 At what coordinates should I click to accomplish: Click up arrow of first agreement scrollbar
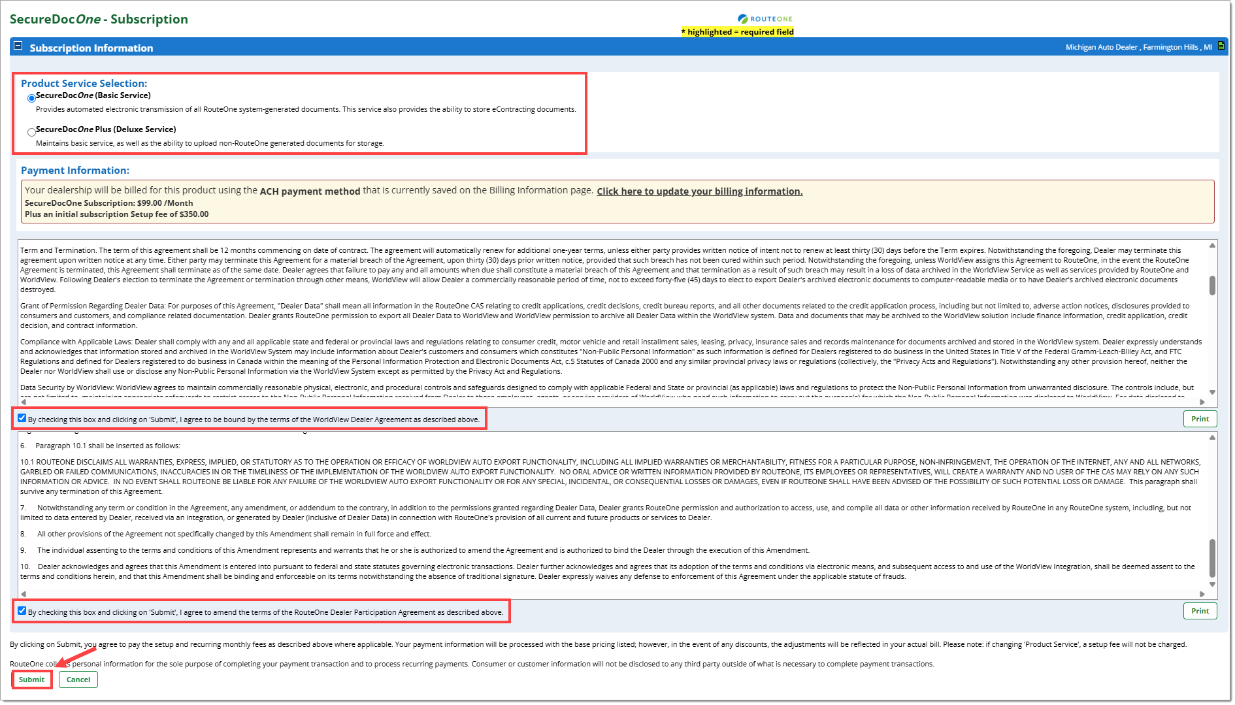point(1212,246)
